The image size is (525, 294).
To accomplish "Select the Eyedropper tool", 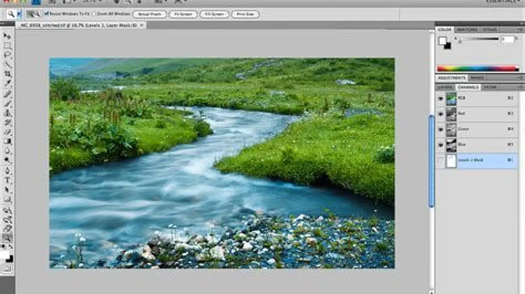I will tap(7, 84).
